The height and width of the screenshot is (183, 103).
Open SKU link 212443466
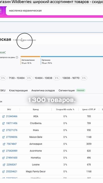[x=11, y=116]
